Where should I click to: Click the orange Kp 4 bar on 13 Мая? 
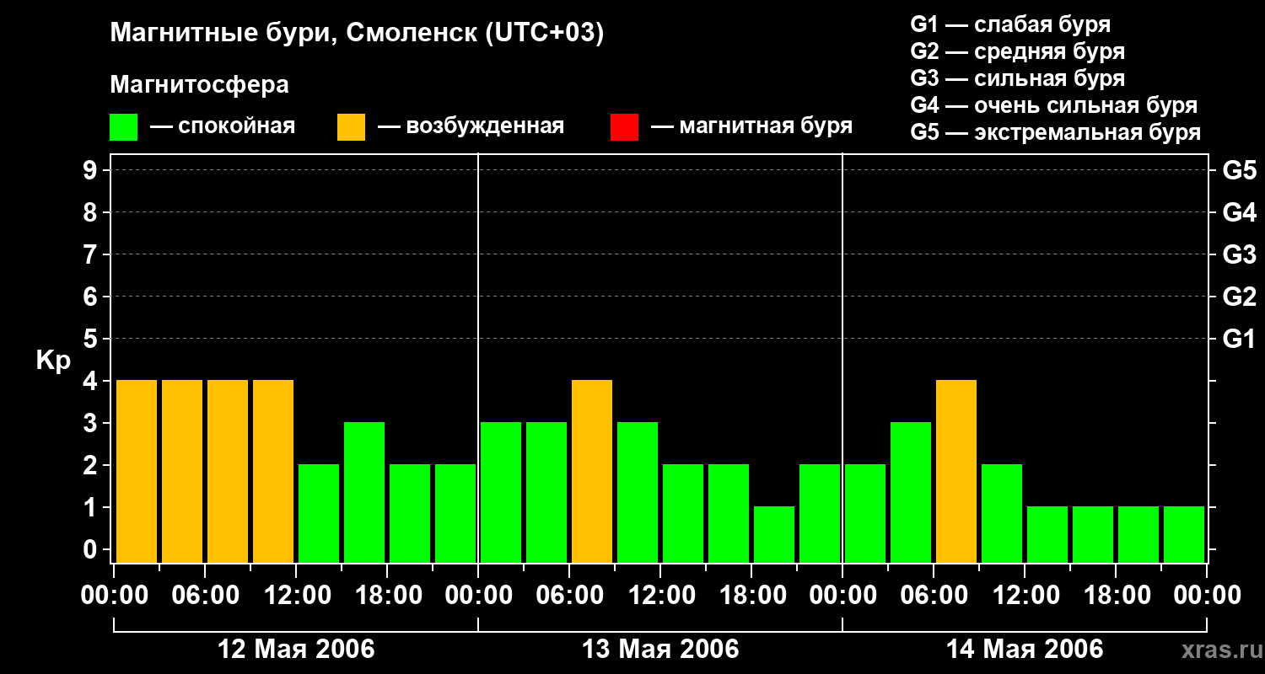click(592, 471)
